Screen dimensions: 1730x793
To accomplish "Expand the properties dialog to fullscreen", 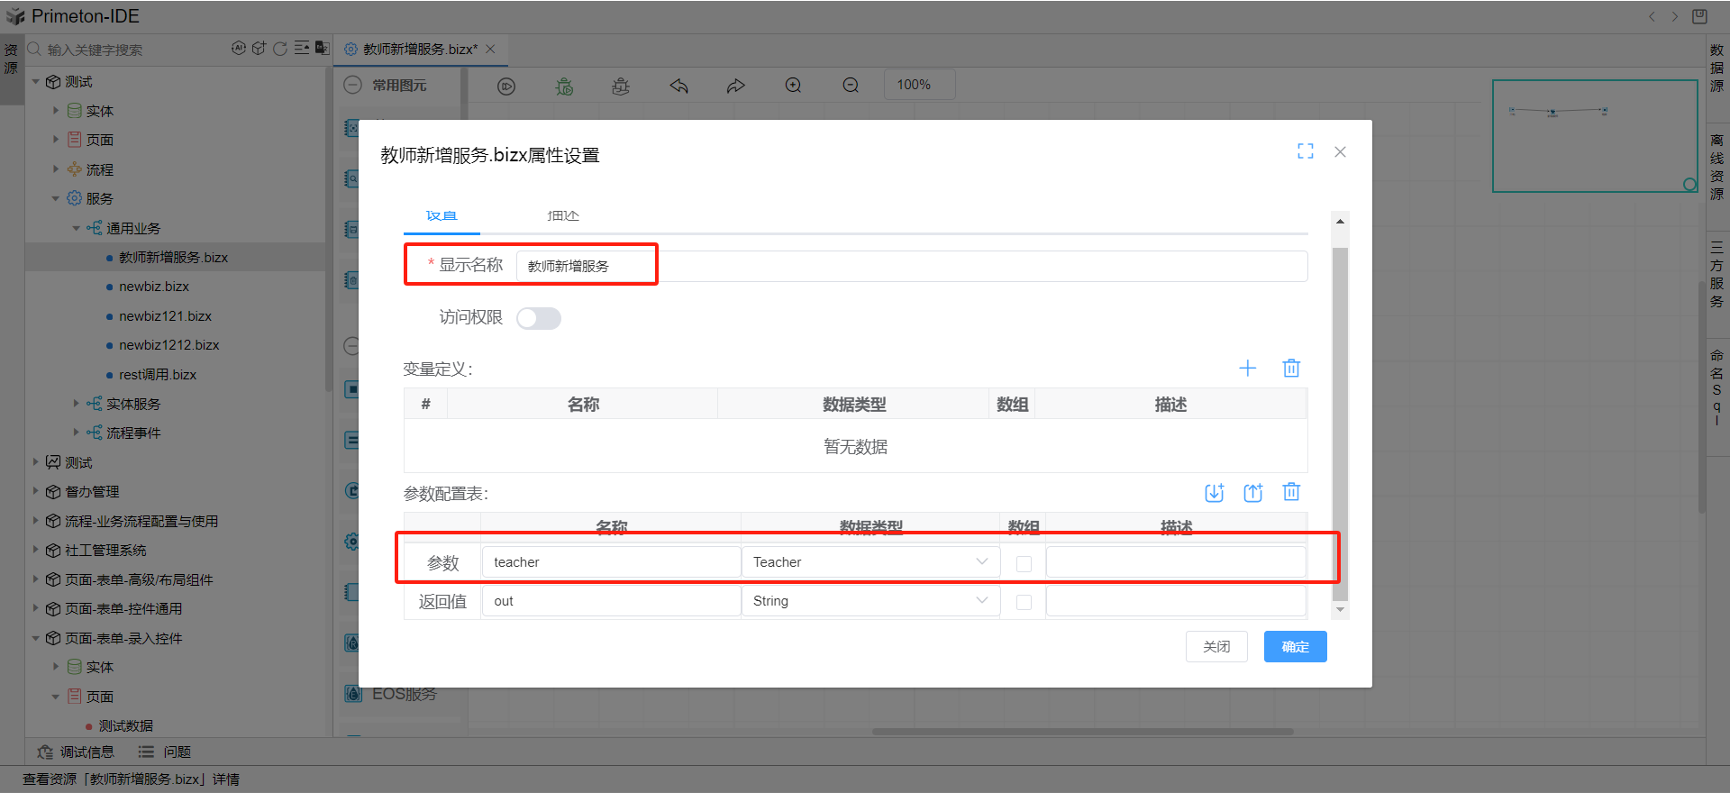I will point(1305,151).
